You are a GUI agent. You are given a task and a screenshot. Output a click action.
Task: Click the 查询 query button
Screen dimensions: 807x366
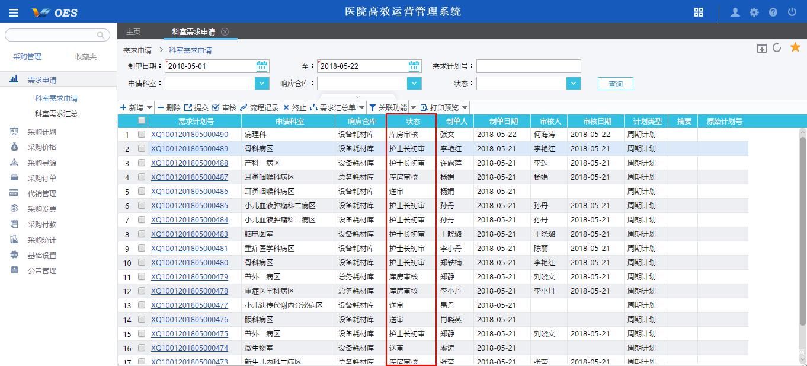click(x=615, y=83)
